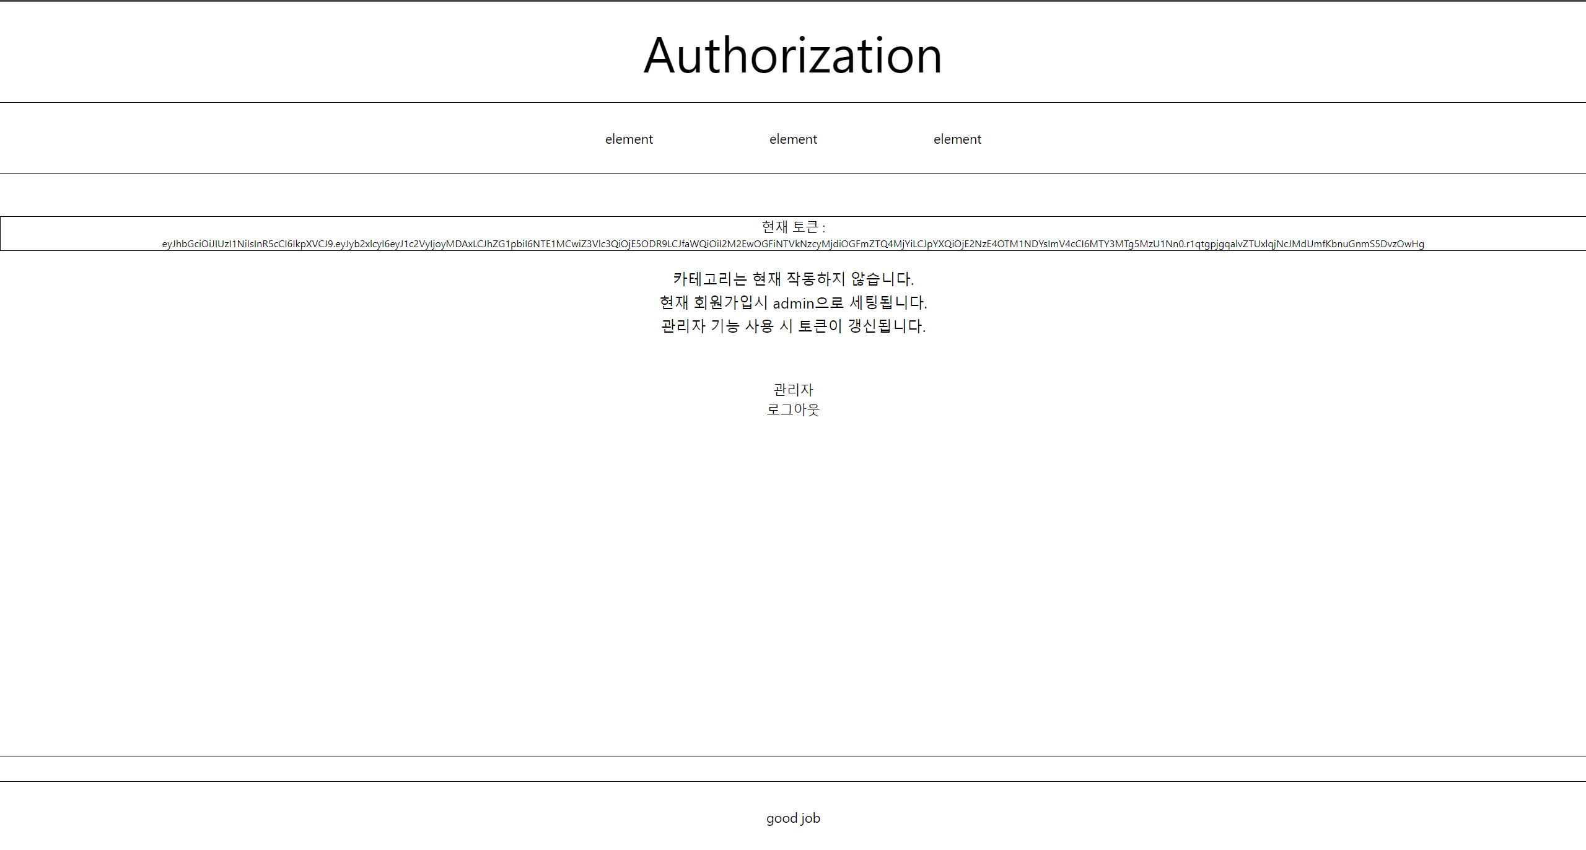Click the 카테고리 notice text line
Image resolution: width=1586 pixels, height=850 pixels.
(x=793, y=279)
